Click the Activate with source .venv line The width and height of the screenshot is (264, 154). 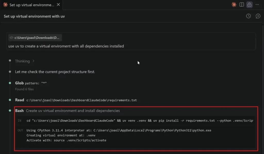click(66, 140)
